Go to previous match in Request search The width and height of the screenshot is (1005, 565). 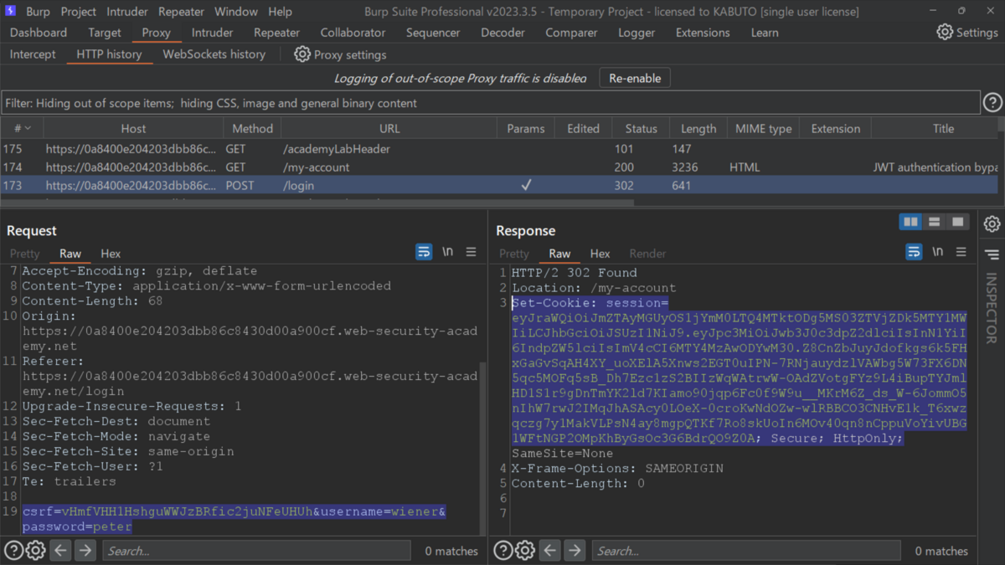point(60,550)
